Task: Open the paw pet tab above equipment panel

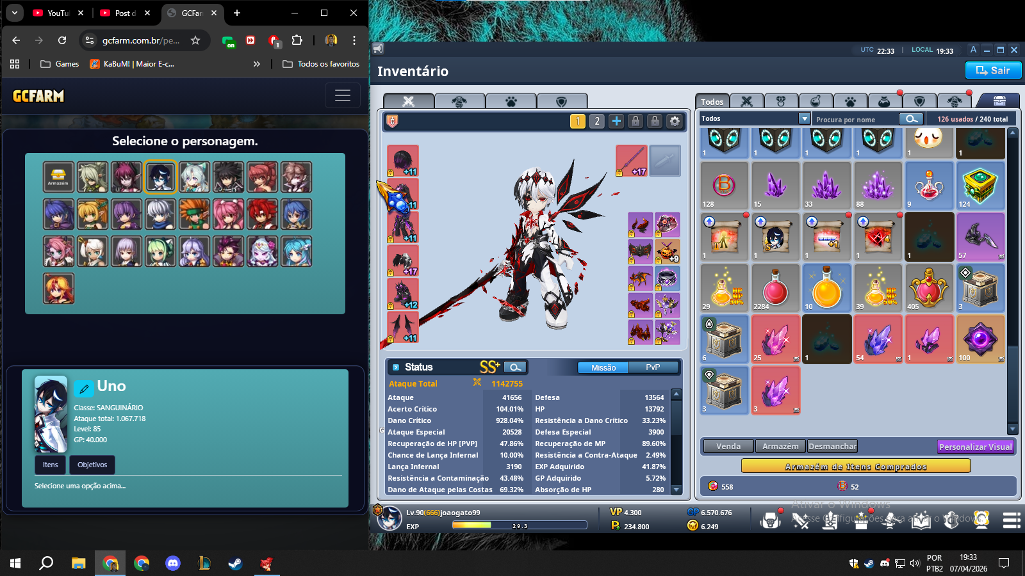Action: point(511,101)
